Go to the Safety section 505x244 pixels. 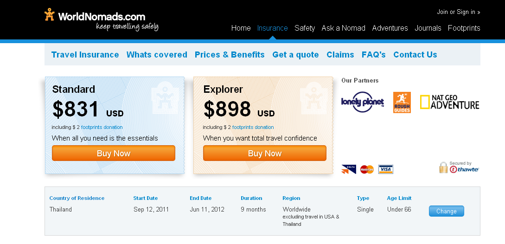point(304,28)
